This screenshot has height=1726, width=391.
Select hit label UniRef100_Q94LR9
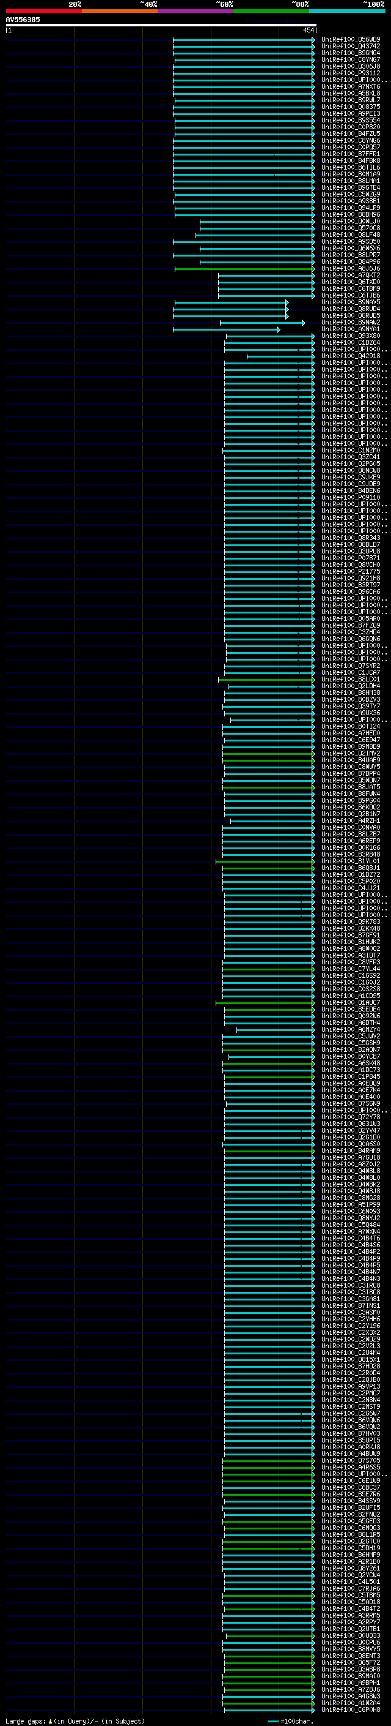point(351,208)
